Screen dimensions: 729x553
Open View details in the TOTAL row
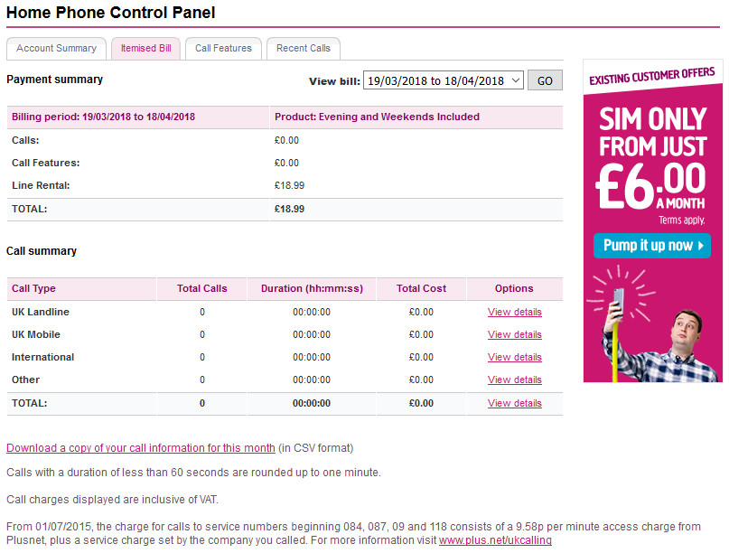515,404
